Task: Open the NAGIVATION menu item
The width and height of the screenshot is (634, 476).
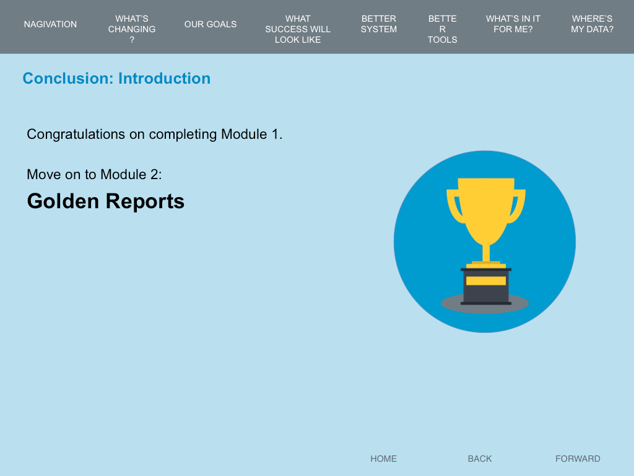Action: (x=50, y=24)
